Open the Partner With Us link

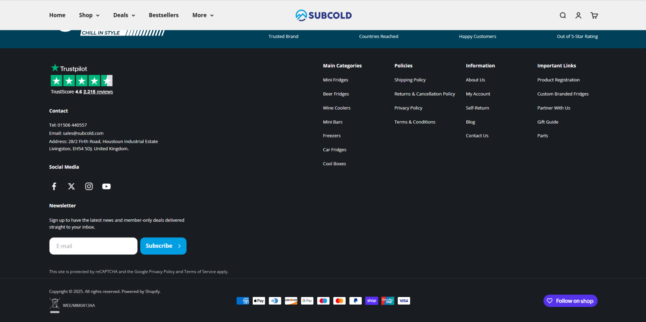point(554,108)
